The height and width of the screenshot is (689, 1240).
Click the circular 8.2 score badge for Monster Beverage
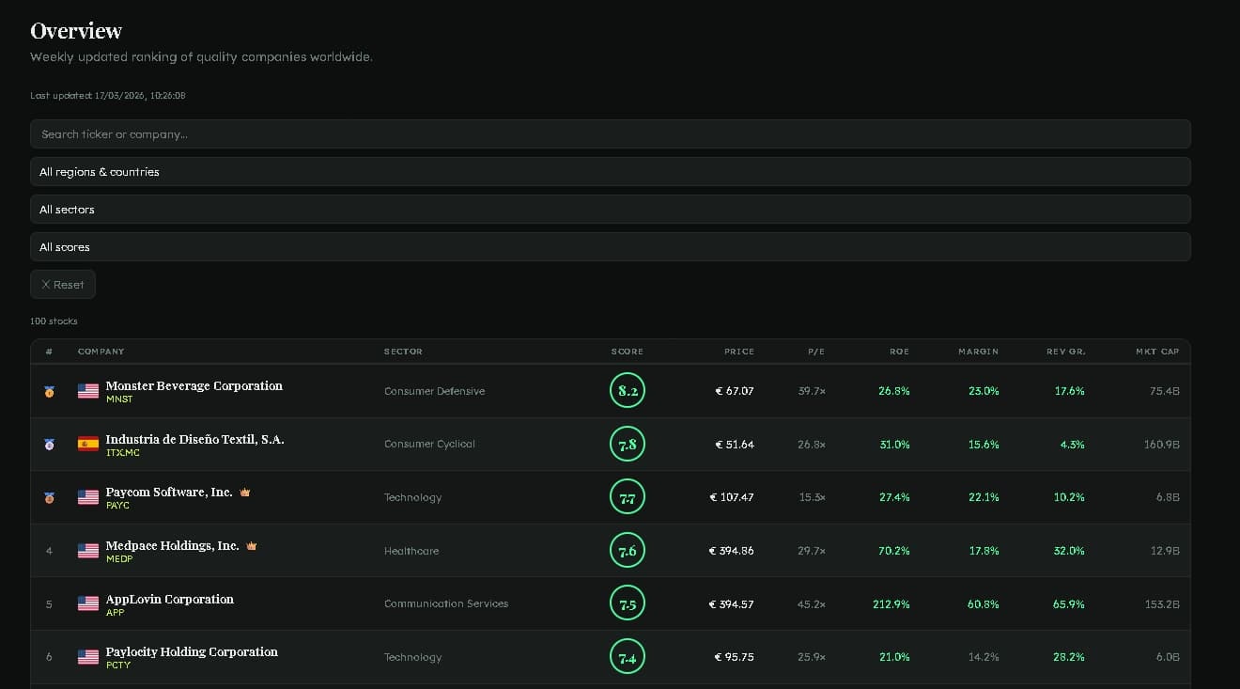pos(628,391)
